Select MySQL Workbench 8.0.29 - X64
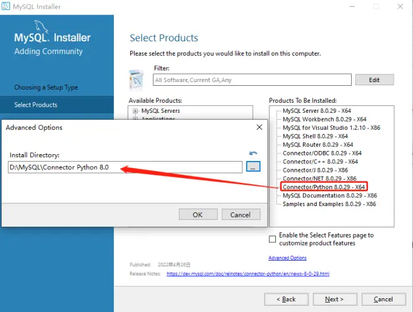Image resolution: width=413 pixels, height=312 pixels. point(325,119)
